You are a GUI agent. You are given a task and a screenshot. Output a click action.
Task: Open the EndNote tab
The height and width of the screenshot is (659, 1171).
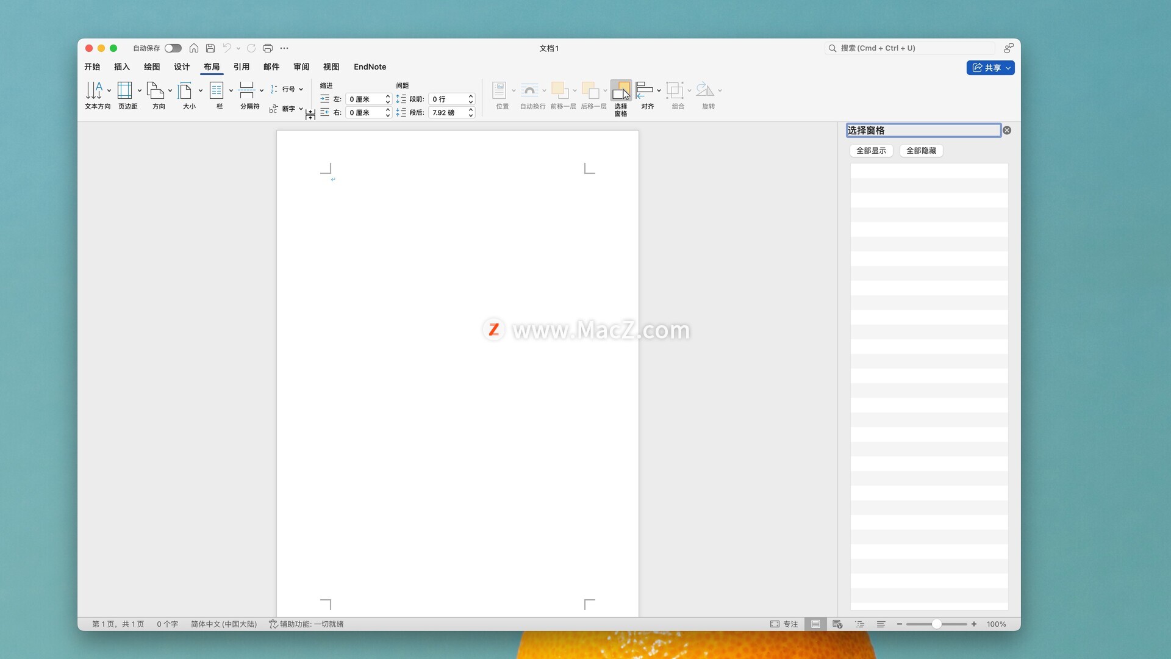pyautogui.click(x=370, y=67)
